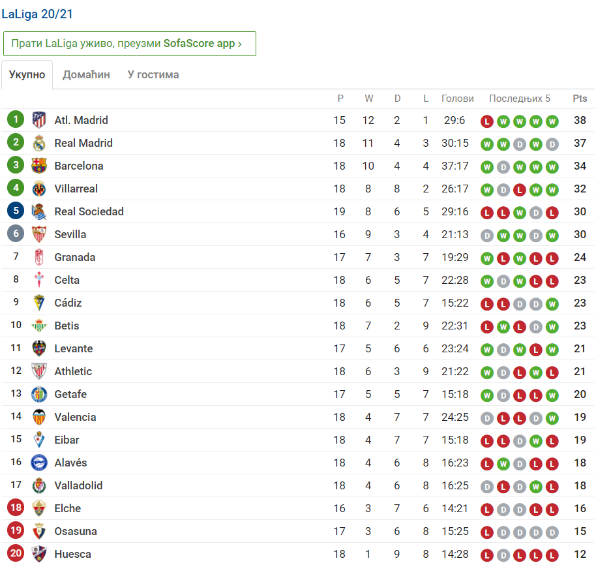Click Huesca's position 20 badge
596x565 pixels.
[16, 554]
